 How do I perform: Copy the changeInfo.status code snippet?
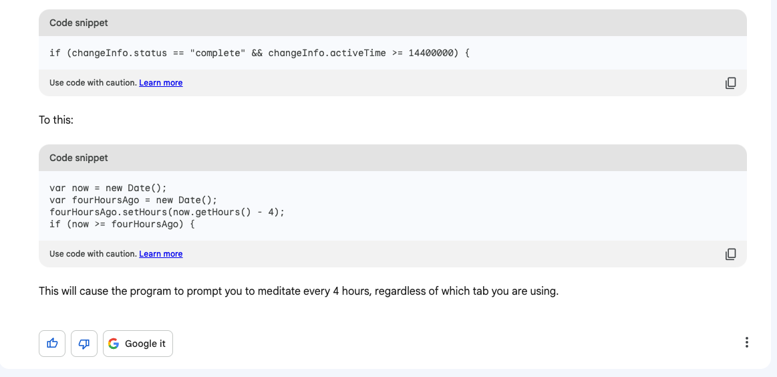coord(730,83)
